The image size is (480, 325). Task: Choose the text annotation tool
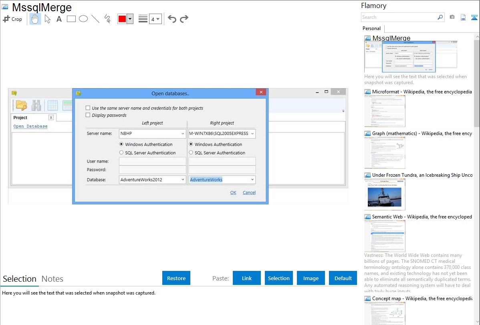coord(59,19)
